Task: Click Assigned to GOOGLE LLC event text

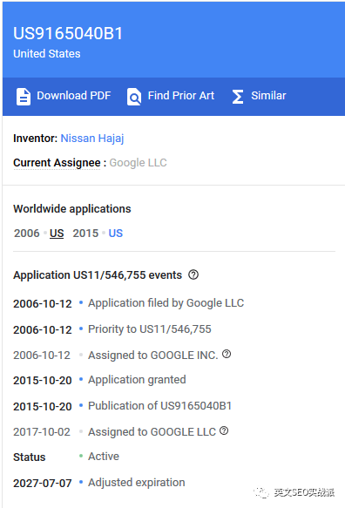Action: pos(152,432)
